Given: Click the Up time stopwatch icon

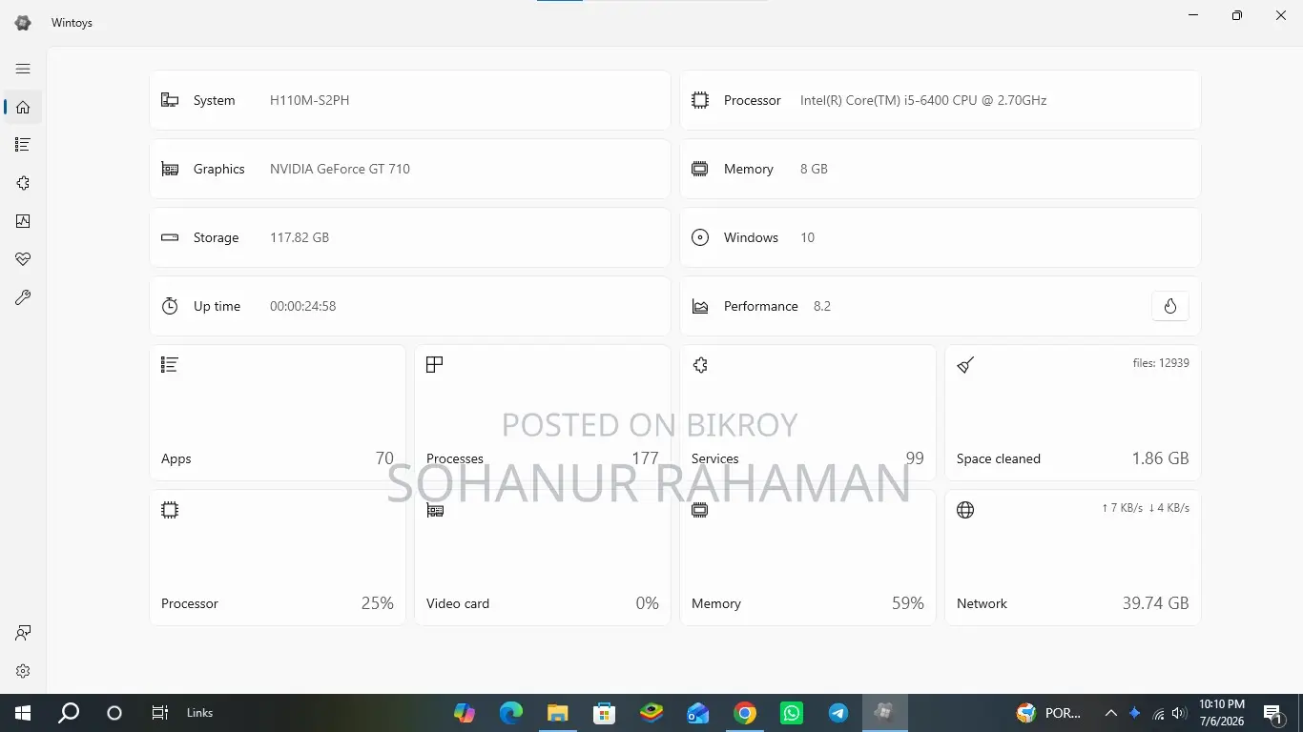Looking at the screenshot, I should (170, 306).
